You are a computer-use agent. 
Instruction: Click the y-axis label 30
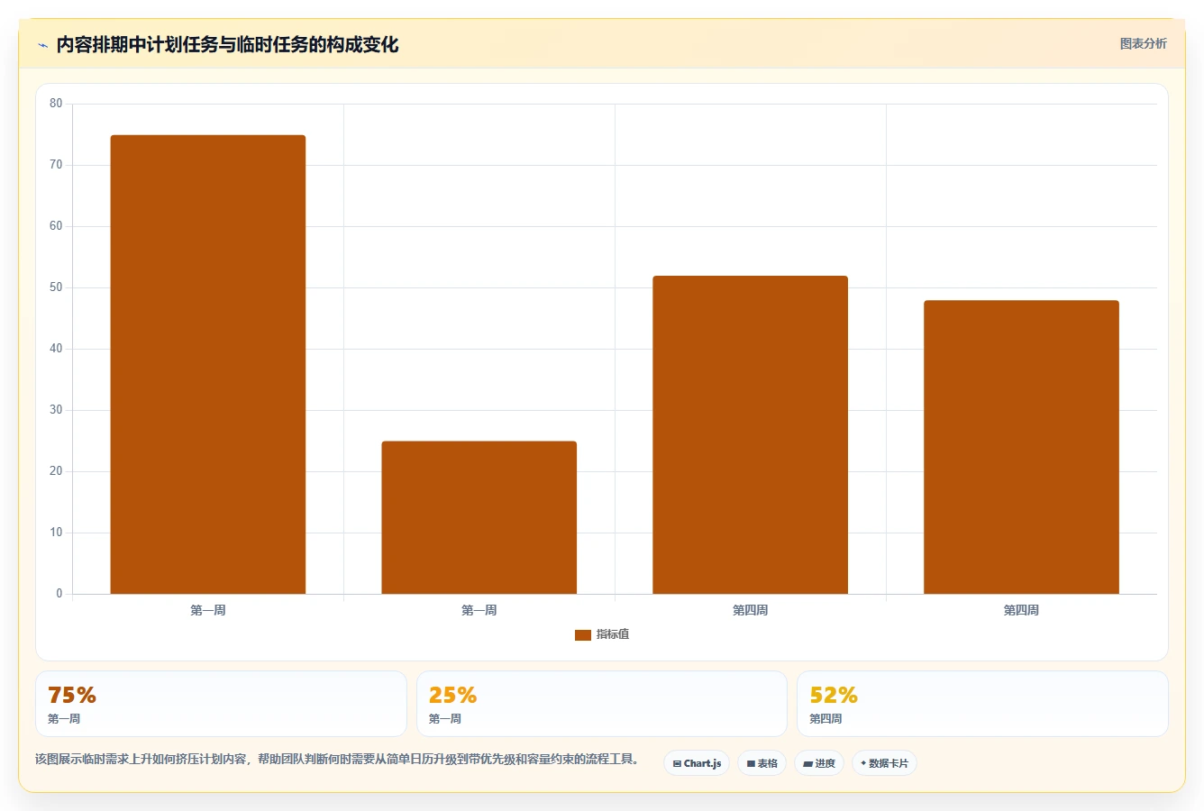56,410
